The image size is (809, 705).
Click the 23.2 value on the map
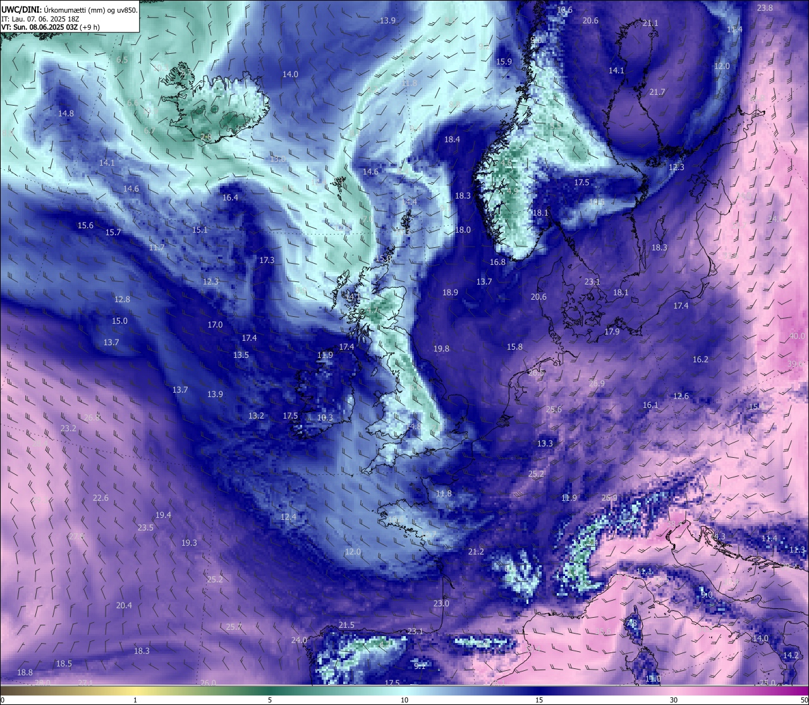[x=68, y=429]
